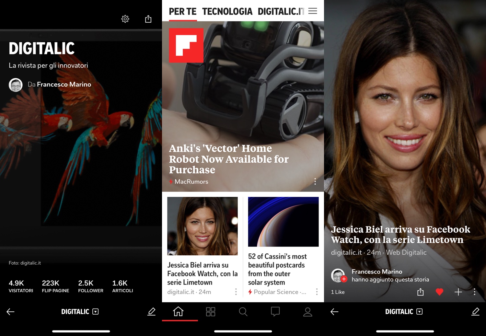
Task: Open settings gear on Digitalic magazine cover
Action: tap(125, 19)
